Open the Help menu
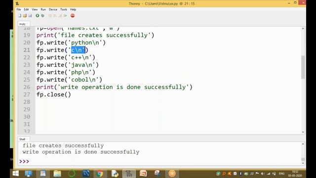 pyautogui.click(x=73, y=9)
